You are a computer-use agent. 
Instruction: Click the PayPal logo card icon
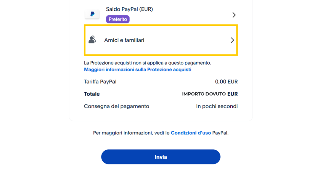pos(92,14)
